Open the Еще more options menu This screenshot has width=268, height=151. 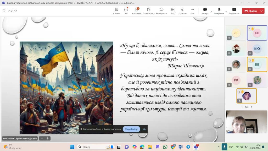pyautogui.click(x=192, y=11)
